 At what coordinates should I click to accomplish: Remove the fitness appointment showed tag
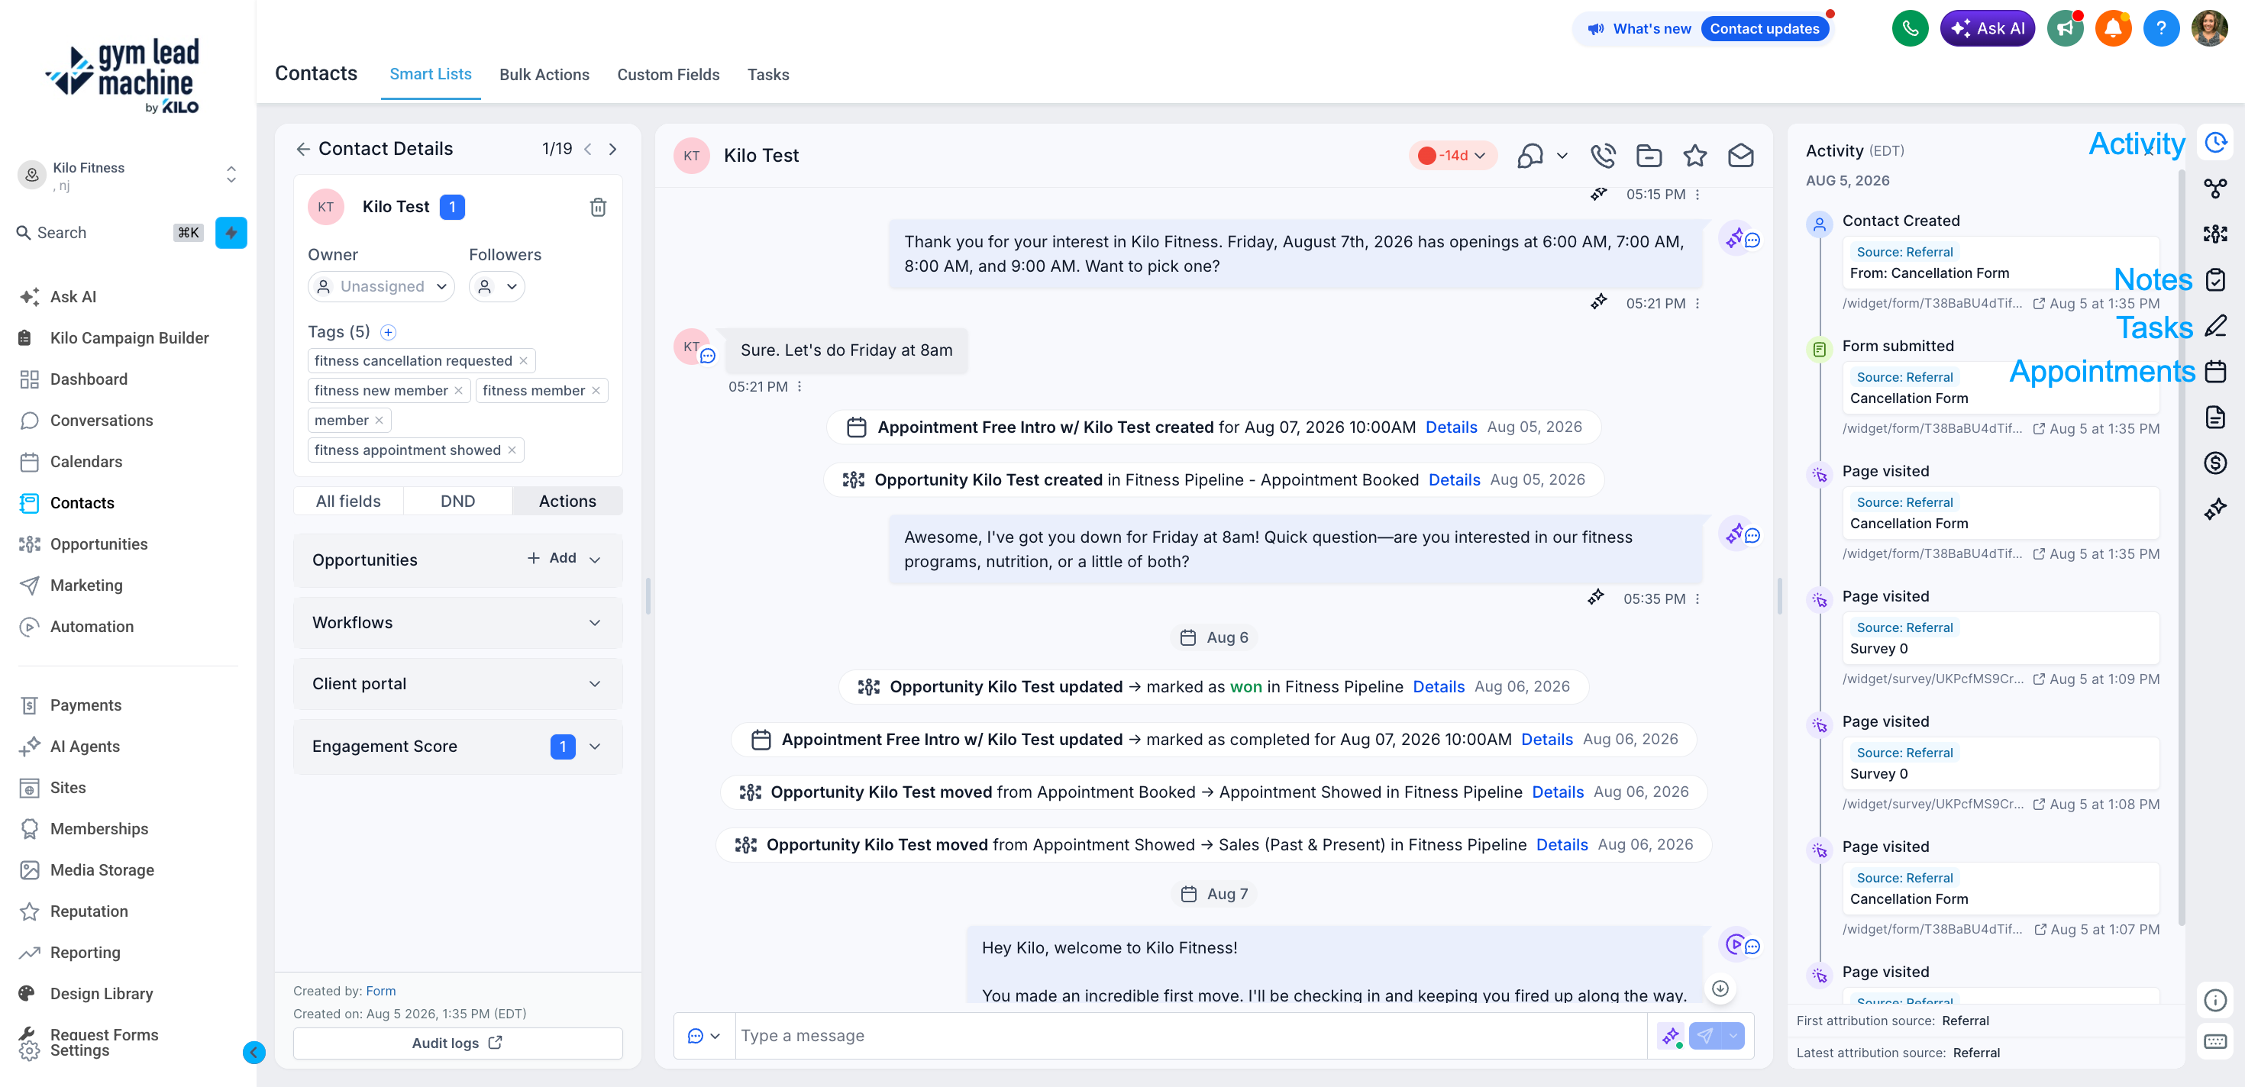(x=512, y=450)
